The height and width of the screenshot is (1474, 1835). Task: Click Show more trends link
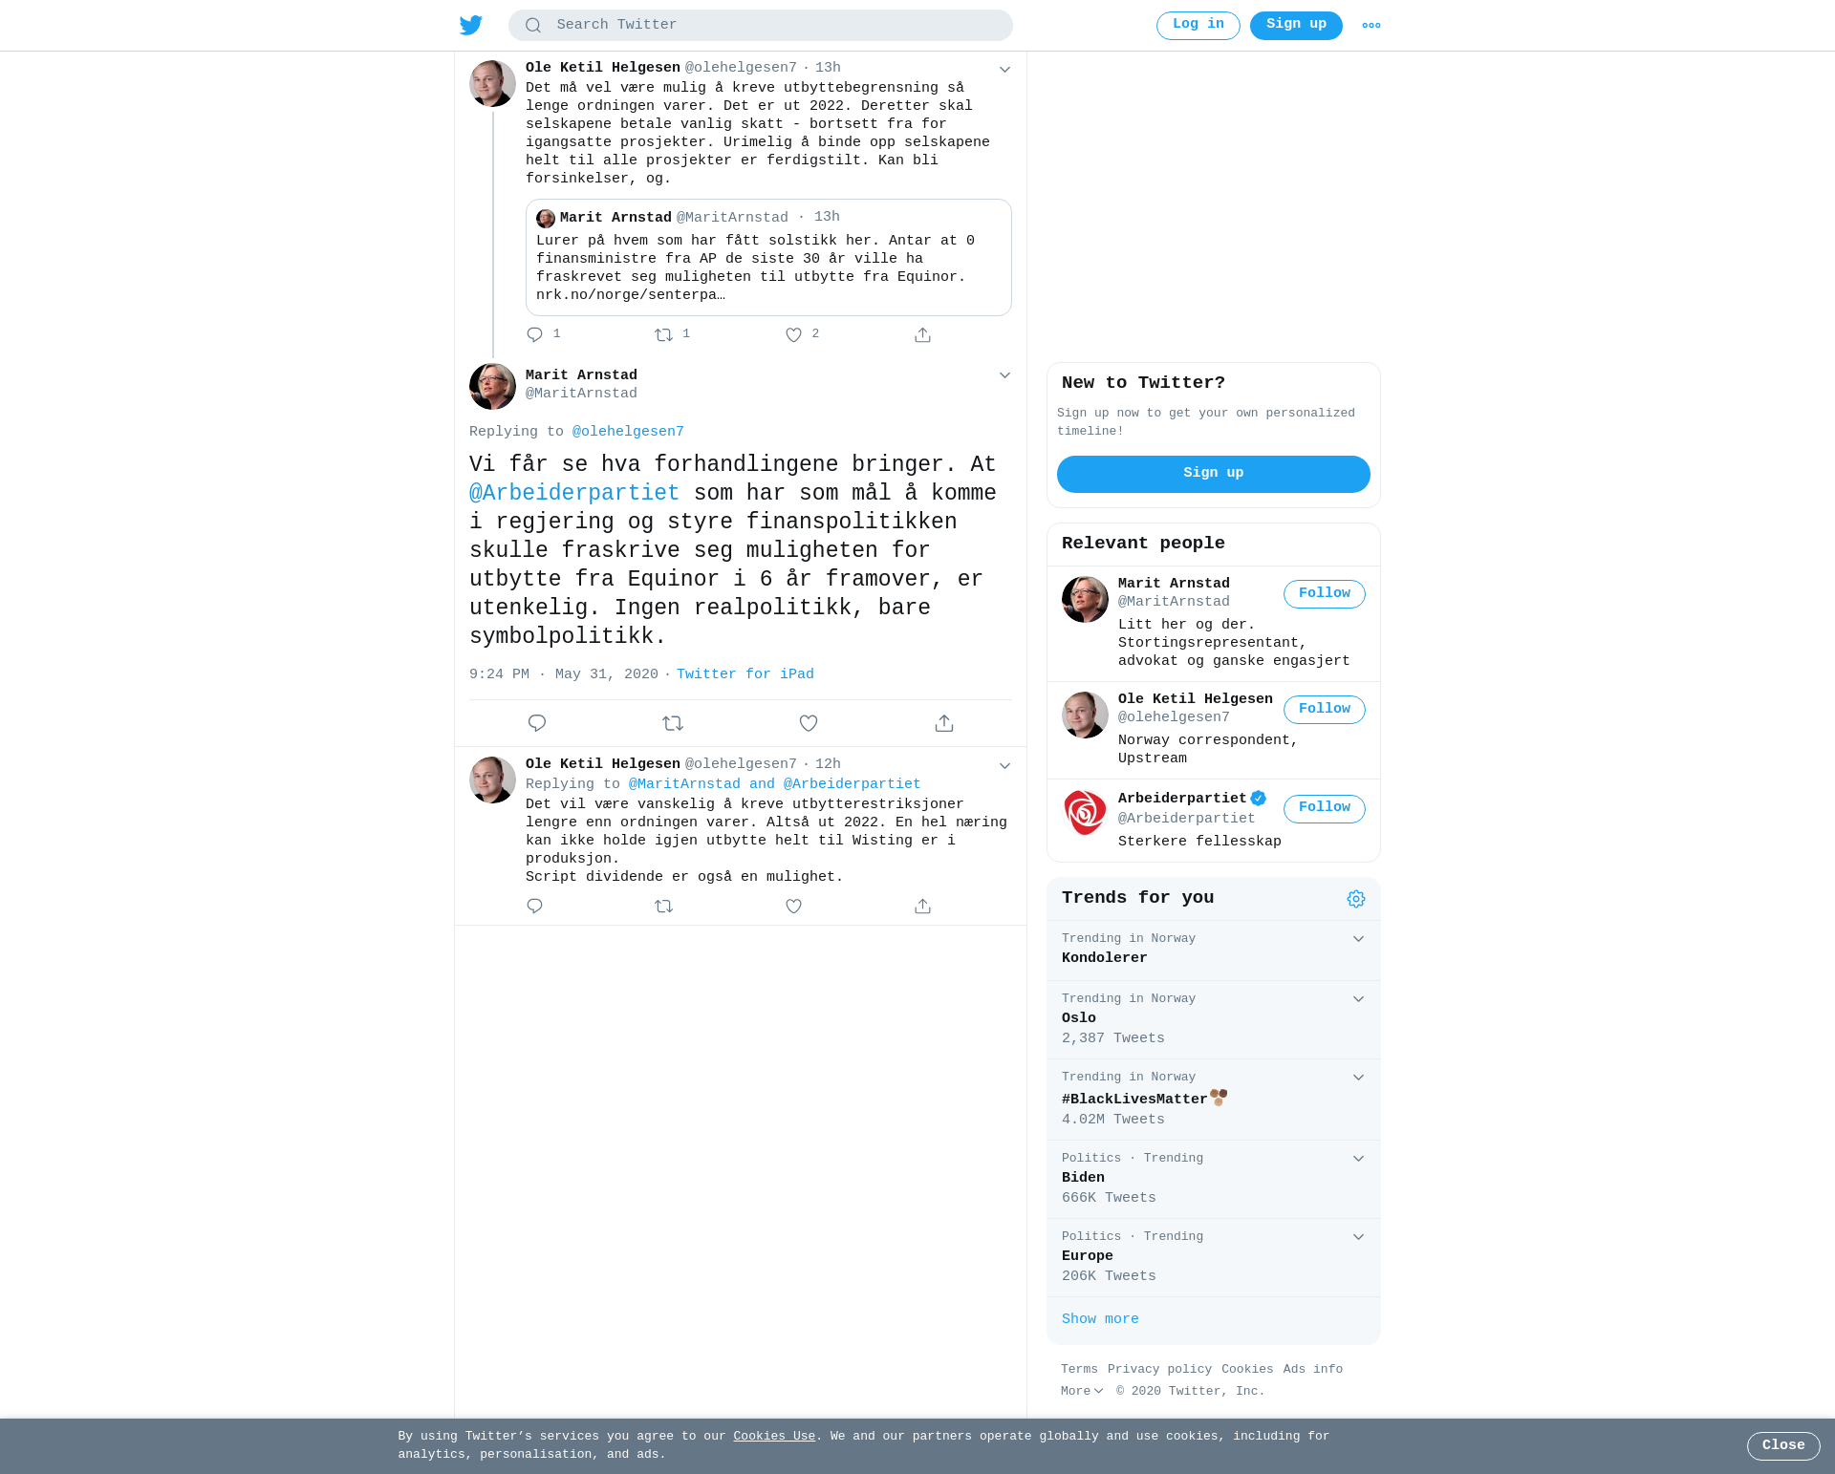tap(1100, 1319)
